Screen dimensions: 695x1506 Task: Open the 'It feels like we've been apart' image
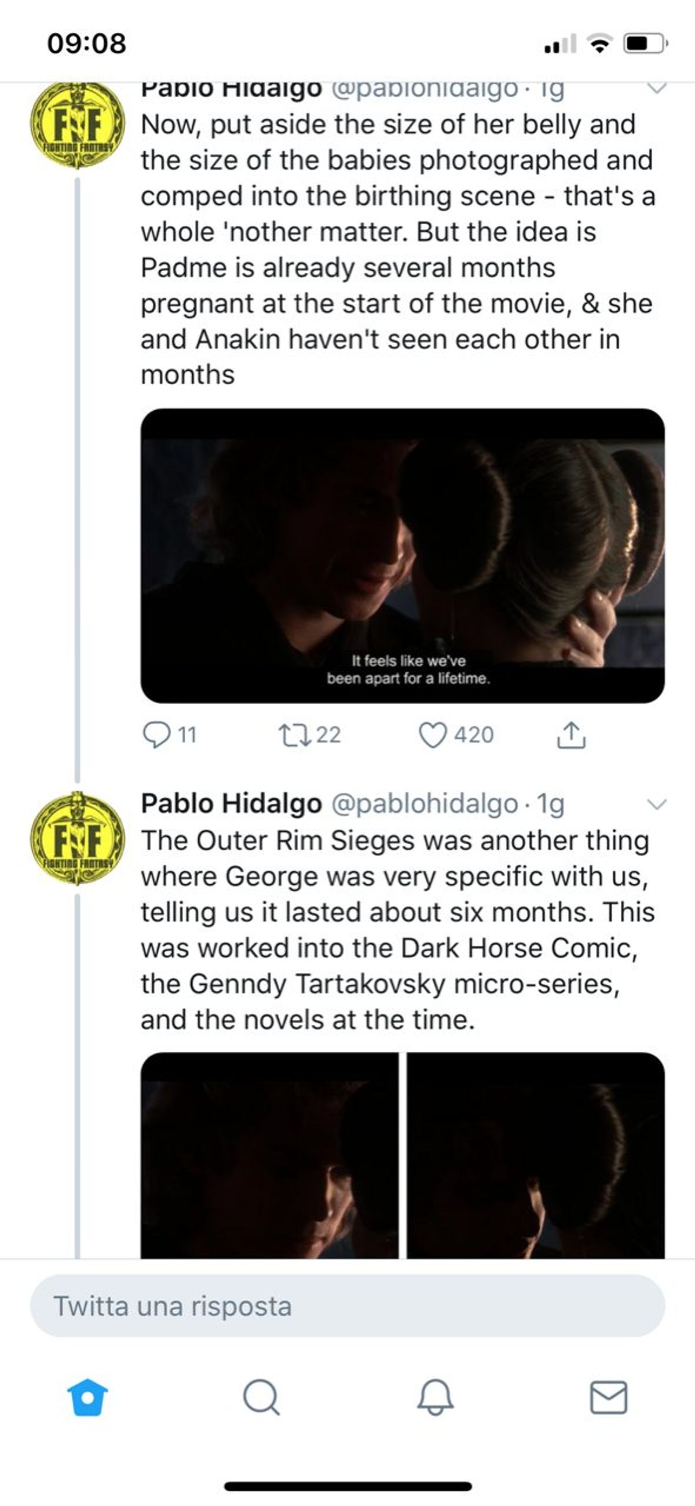click(x=402, y=555)
